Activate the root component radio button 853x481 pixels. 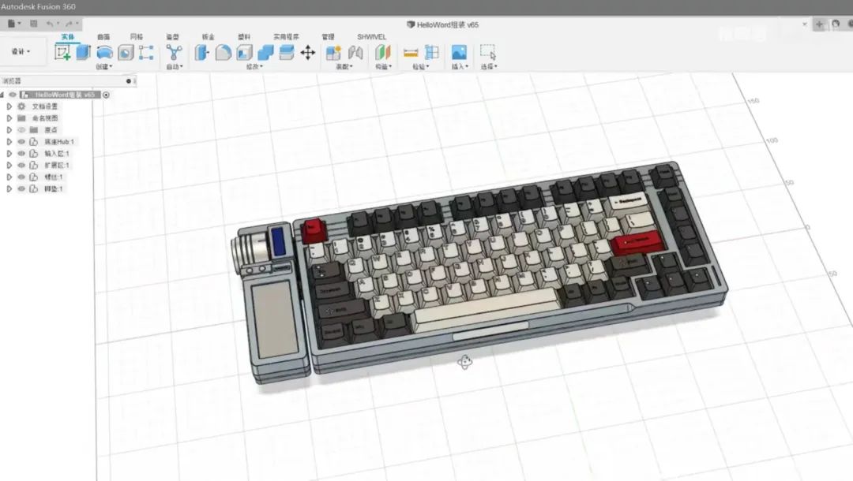tap(106, 95)
